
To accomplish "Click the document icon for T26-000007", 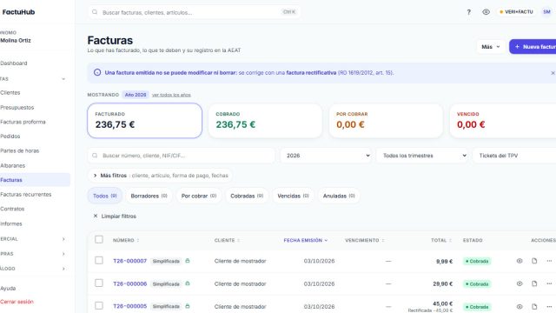I will click(x=534, y=261).
